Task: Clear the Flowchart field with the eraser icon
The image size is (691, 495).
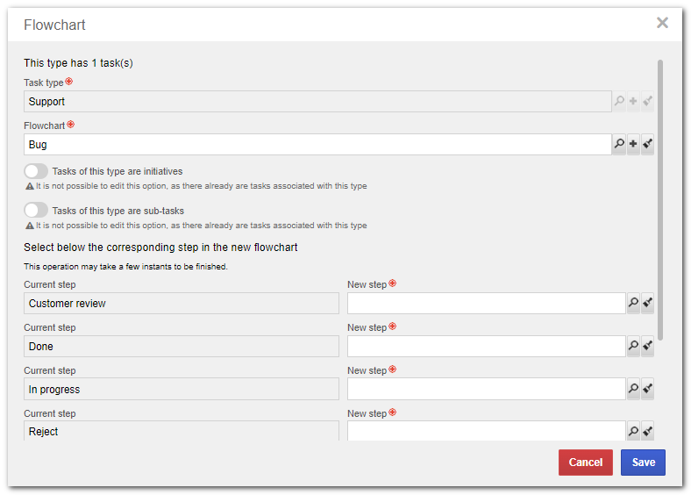Action: coord(647,144)
